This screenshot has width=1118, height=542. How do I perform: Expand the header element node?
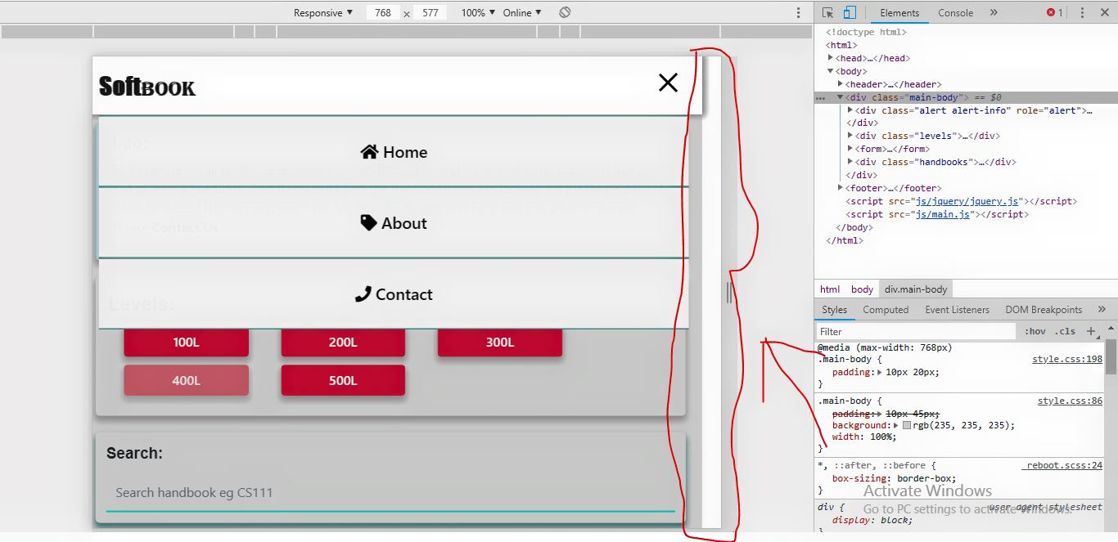pyautogui.click(x=841, y=84)
